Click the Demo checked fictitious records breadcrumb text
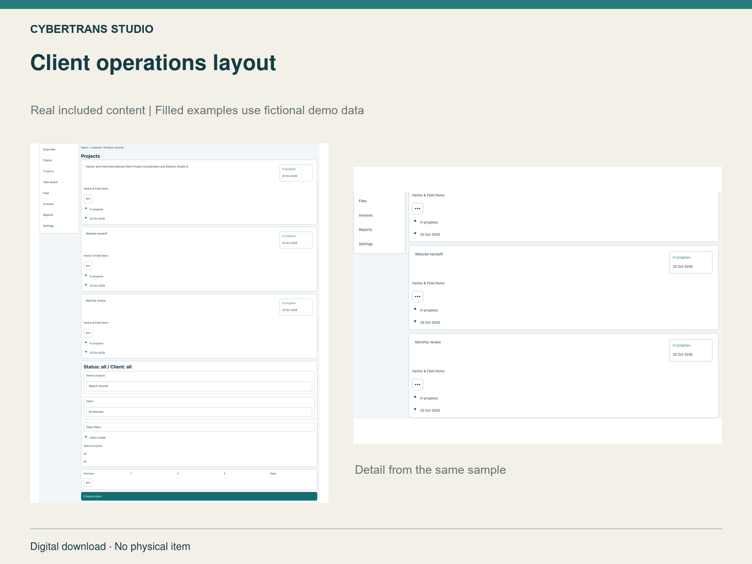 102,148
